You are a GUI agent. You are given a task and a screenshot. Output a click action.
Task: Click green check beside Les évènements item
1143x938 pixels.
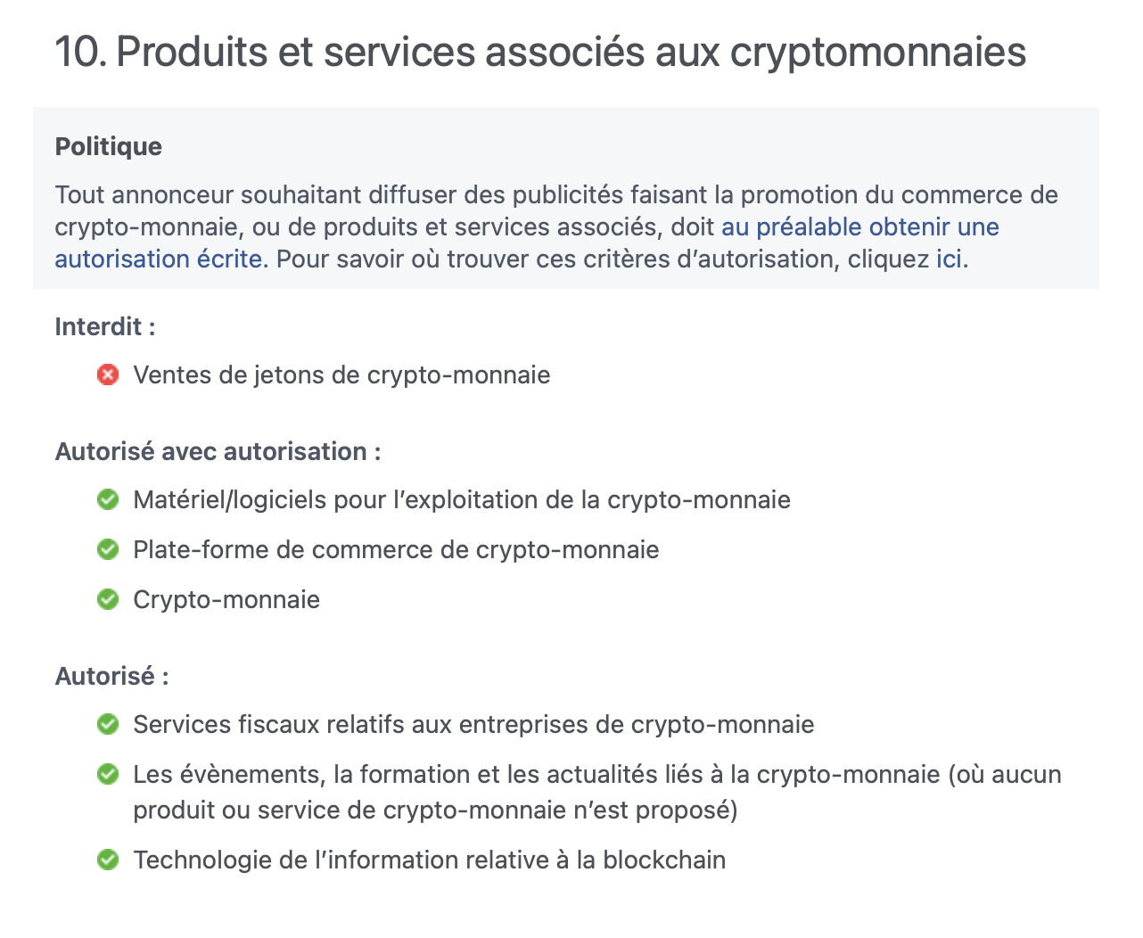tap(108, 774)
